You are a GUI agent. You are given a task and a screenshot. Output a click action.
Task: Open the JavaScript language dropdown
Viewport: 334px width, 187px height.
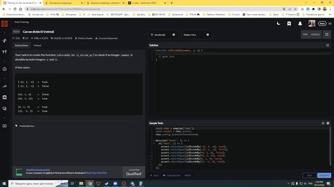(x=163, y=35)
